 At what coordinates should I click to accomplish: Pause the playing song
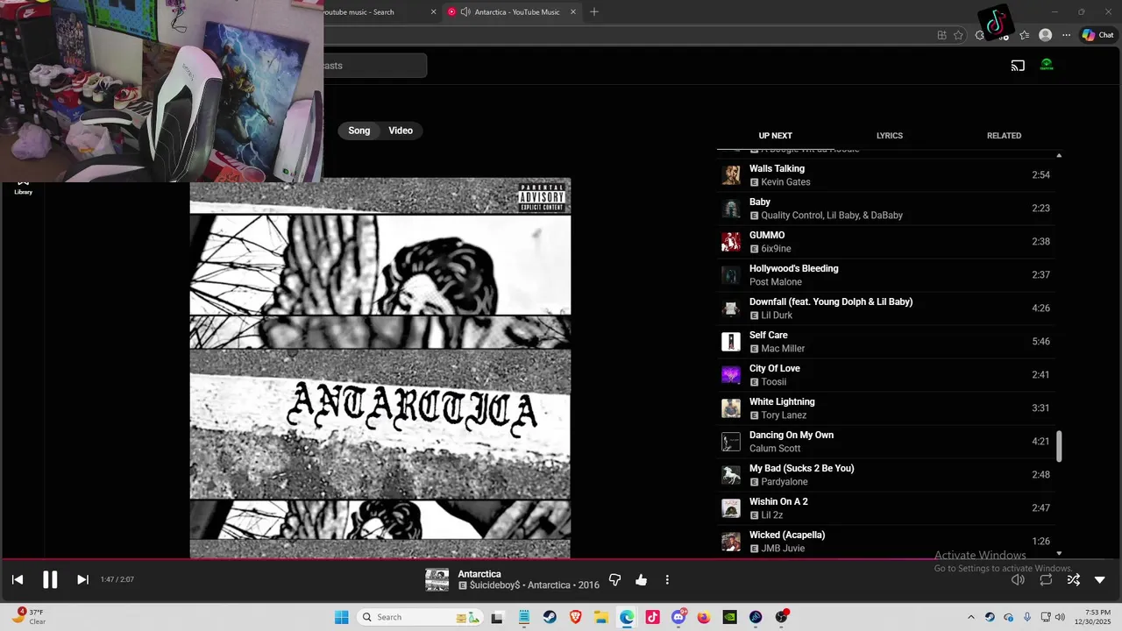pos(50,579)
